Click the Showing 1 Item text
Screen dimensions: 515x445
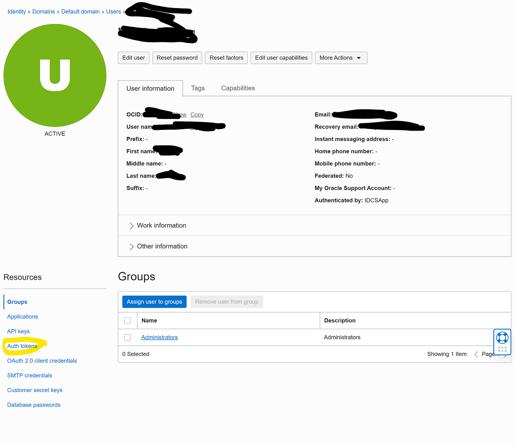447,354
